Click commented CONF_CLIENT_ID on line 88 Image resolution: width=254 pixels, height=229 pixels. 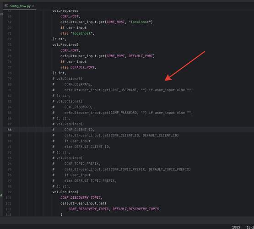point(79,130)
